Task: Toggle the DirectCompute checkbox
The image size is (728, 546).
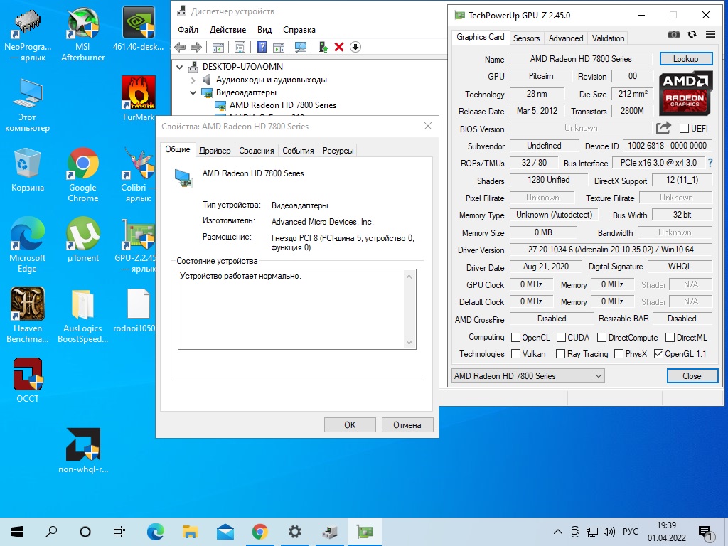Action: (x=601, y=337)
